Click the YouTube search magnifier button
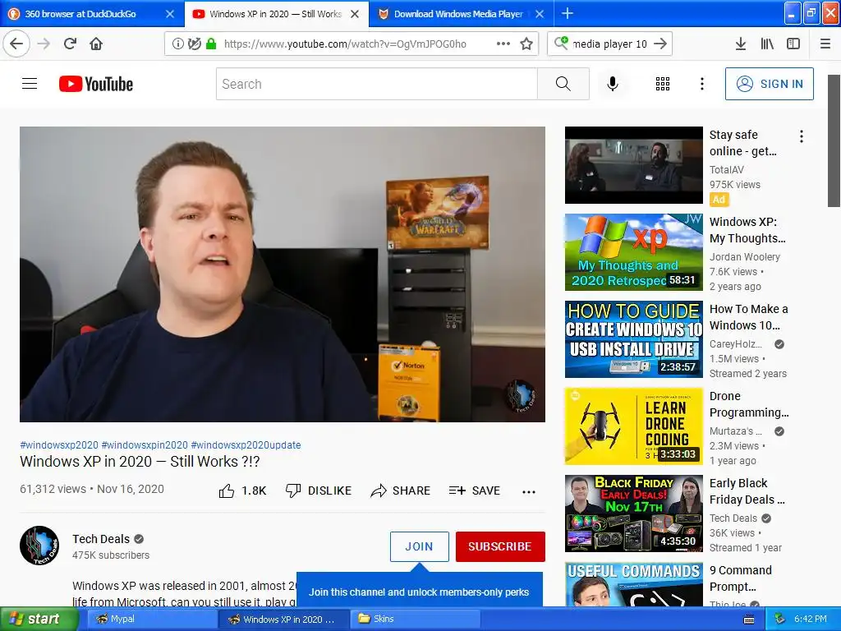This screenshot has width=841, height=631. pyautogui.click(x=563, y=84)
